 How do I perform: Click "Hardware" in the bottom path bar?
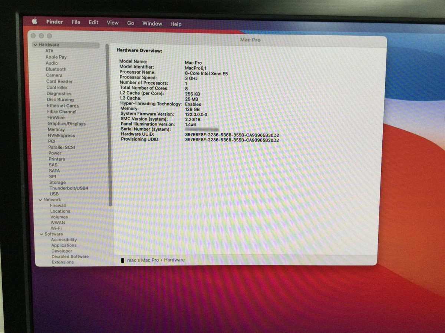point(174,260)
